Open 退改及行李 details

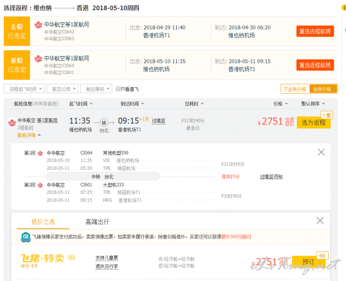(x=107, y=267)
